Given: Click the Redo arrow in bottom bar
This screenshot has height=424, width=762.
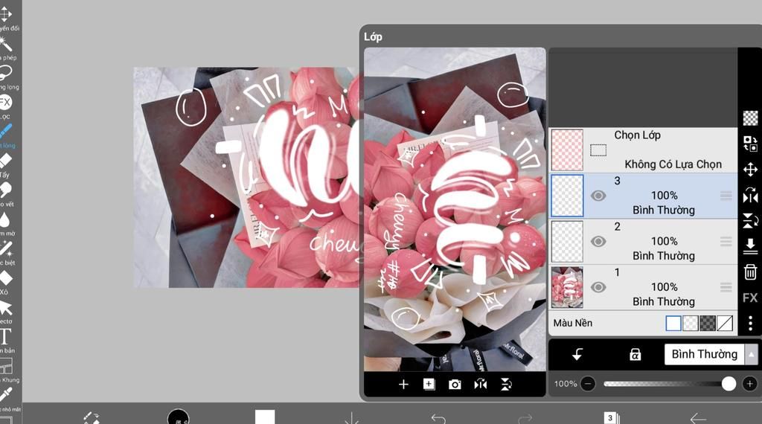Looking at the screenshot, I should (x=525, y=418).
